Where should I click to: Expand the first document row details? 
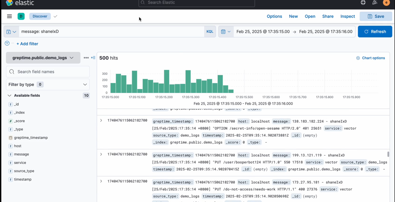tap(101, 120)
